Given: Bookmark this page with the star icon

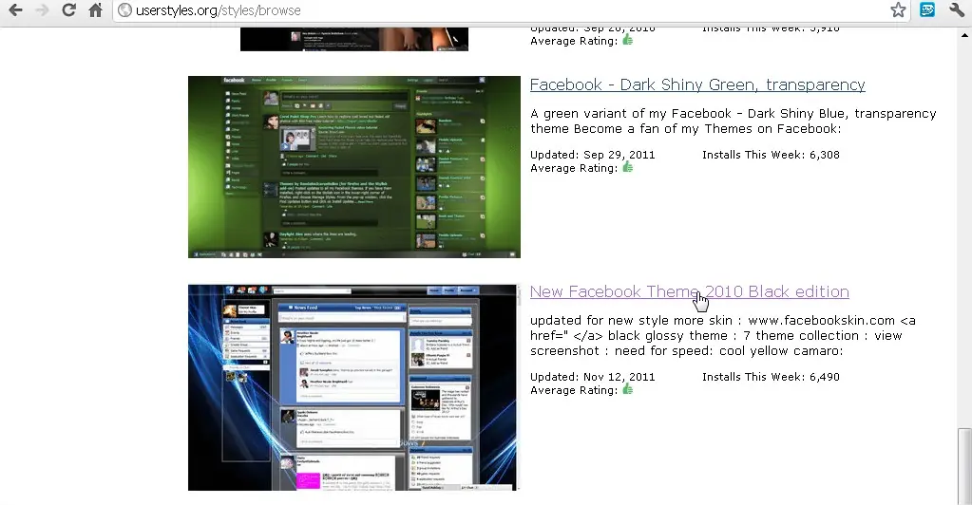Looking at the screenshot, I should click(x=898, y=9).
